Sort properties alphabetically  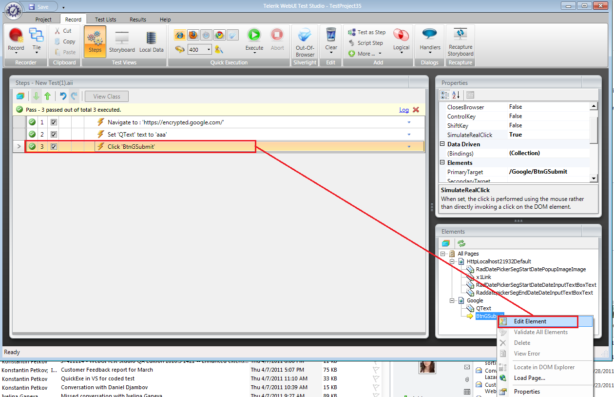coord(456,95)
